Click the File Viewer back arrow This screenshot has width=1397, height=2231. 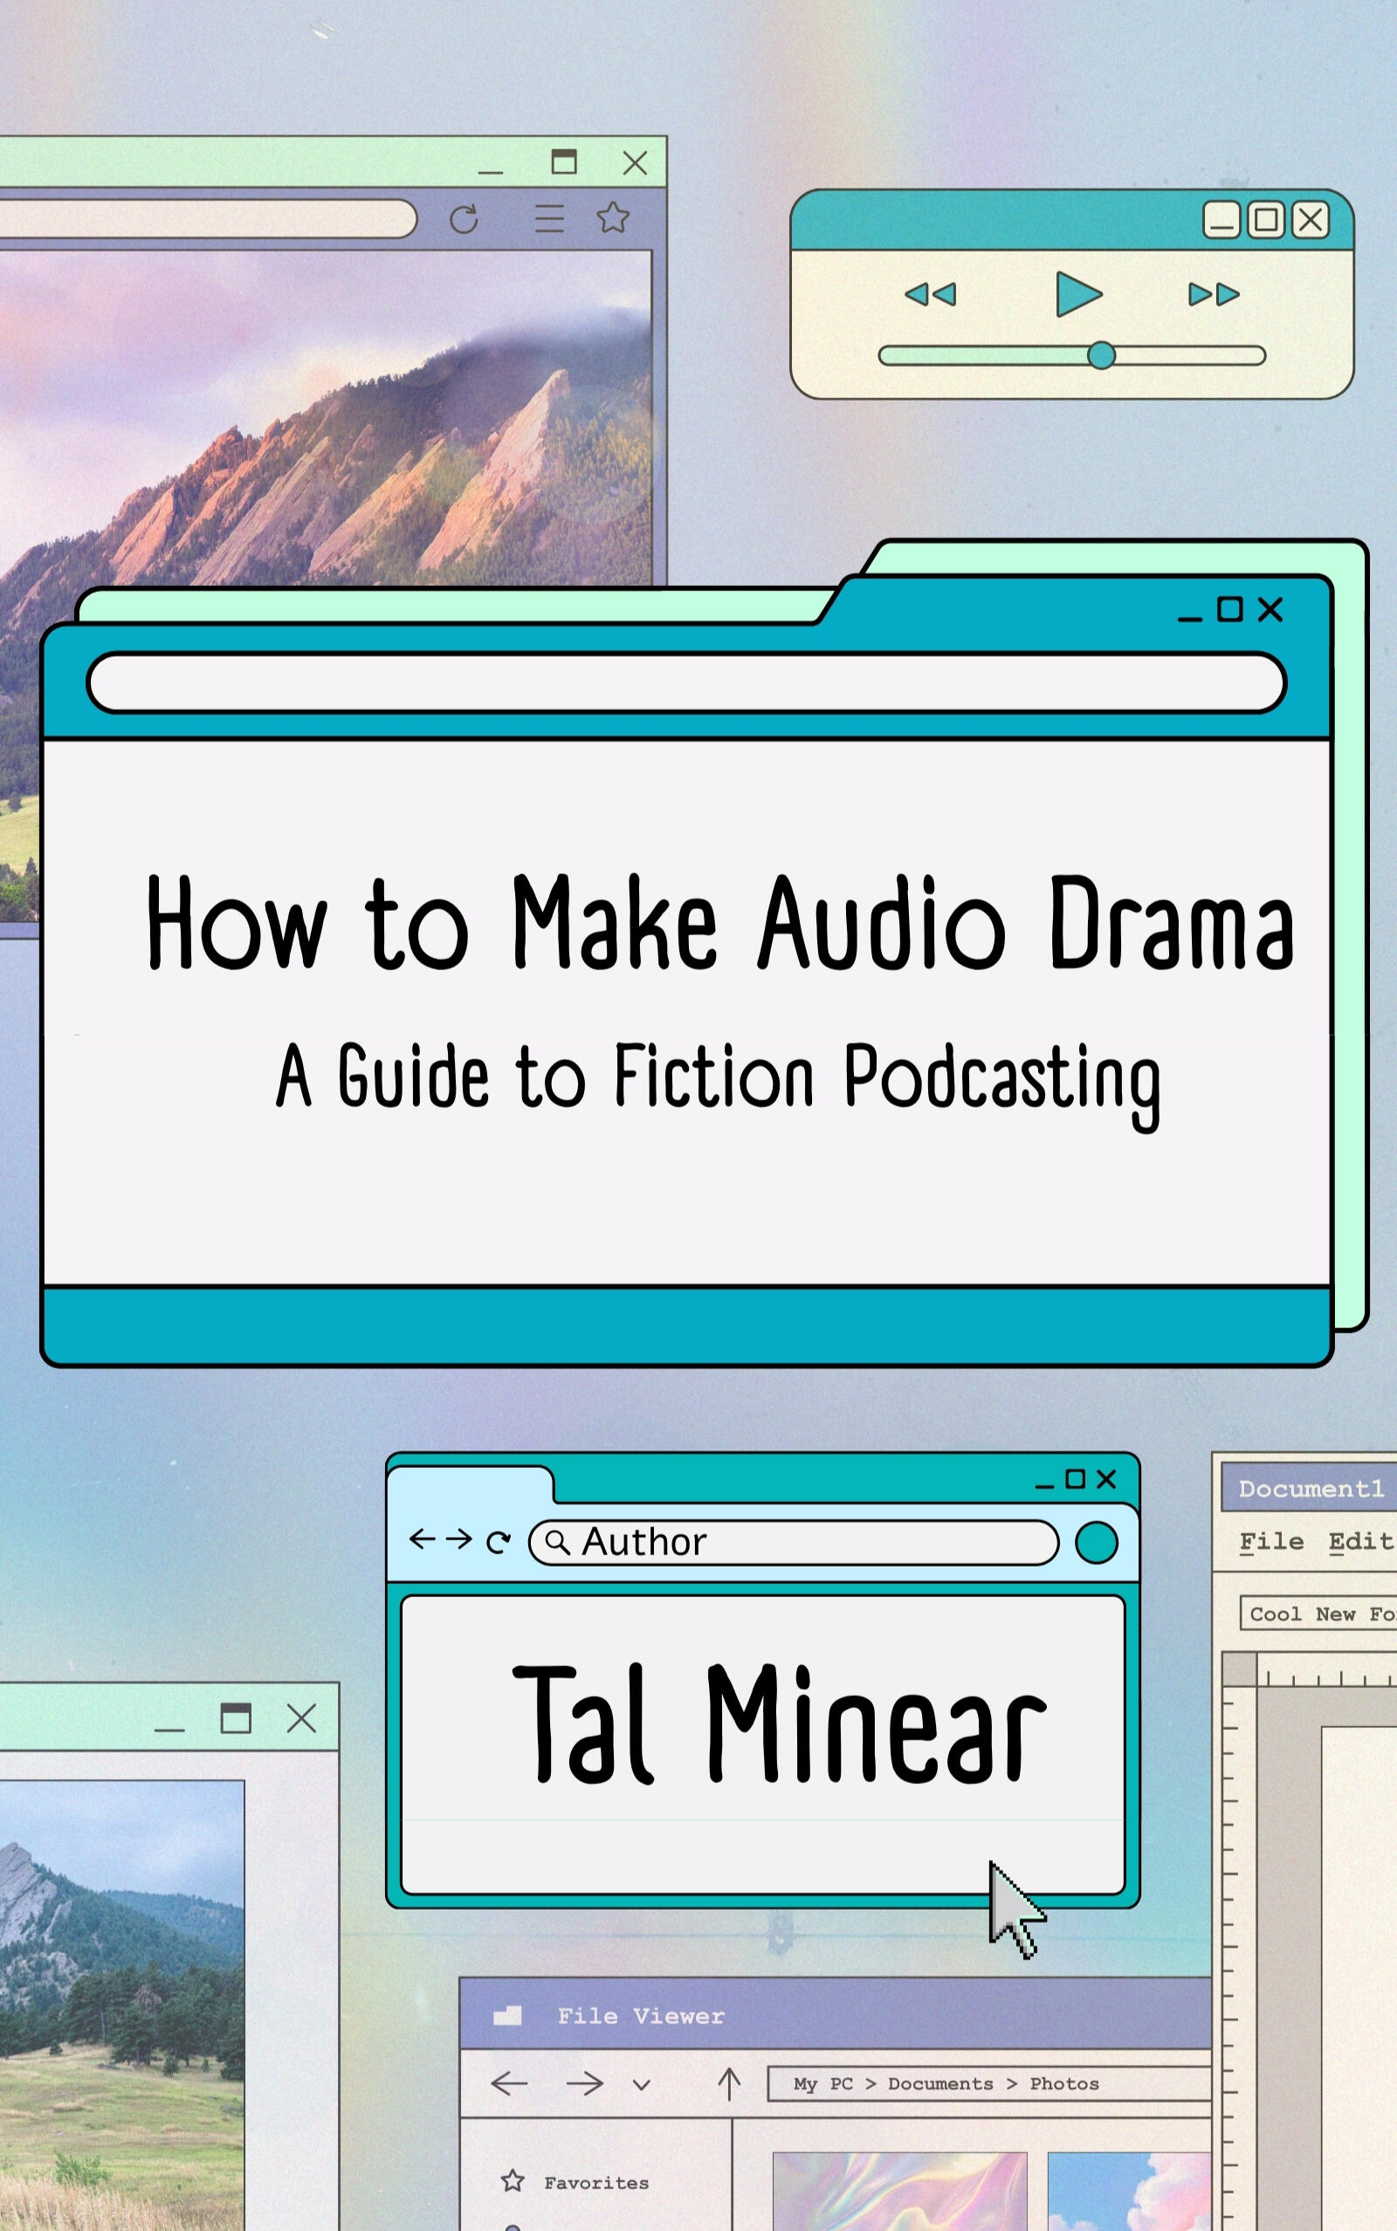[x=509, y=2083]
